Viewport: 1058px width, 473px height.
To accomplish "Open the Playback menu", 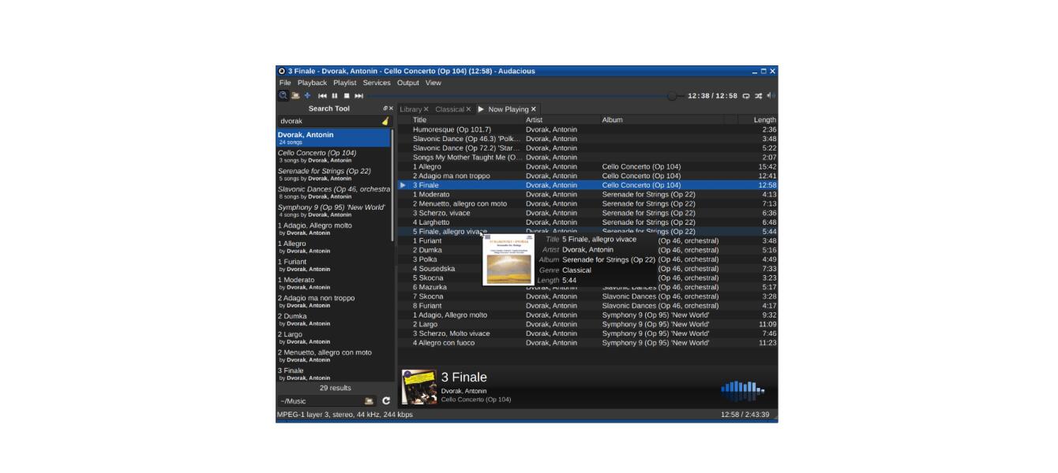I will click(x=312, y=83).
